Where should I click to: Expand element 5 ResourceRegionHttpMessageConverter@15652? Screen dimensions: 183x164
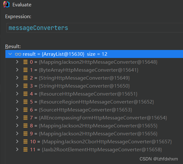pyautogui.click(x=17, y=102)
